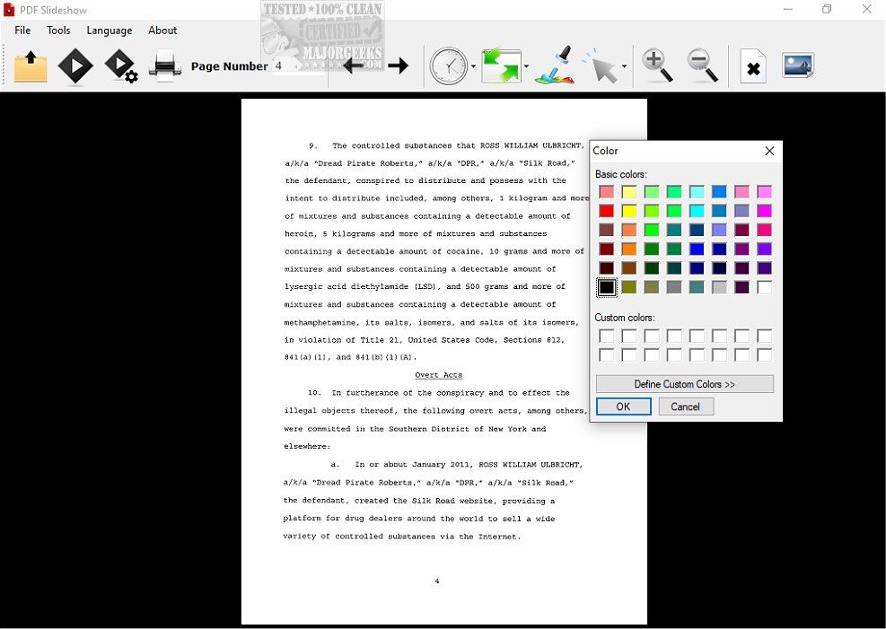Zoom in with the plus magnifier

pyautogui.click(x=657, y=66)
